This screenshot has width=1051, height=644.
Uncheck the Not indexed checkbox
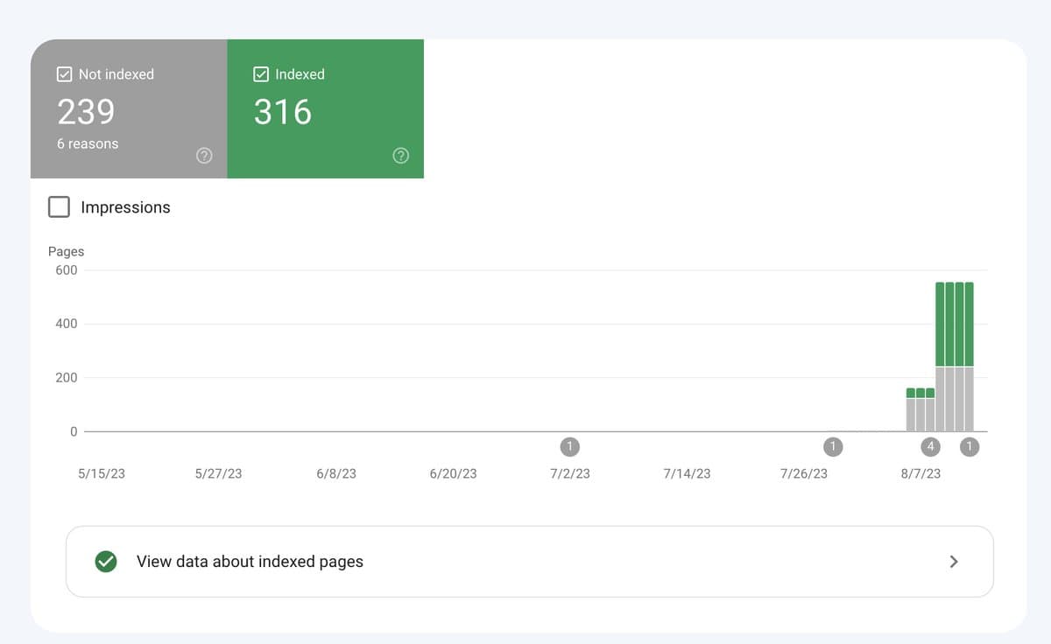point(64,74)
